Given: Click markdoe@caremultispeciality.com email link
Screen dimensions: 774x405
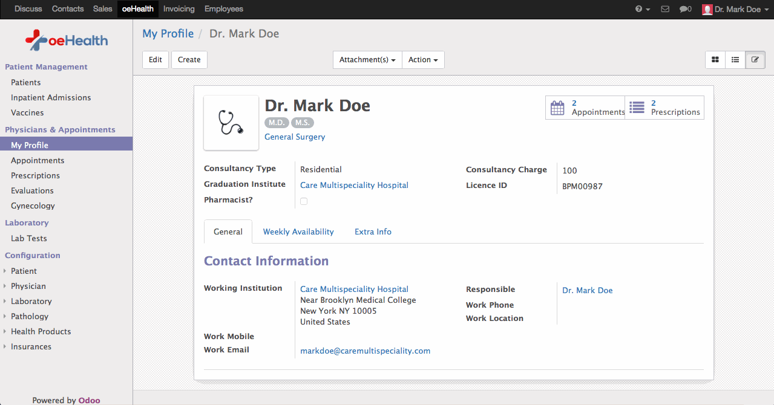Looking at the screenshot, I should (x=366, y=351).
